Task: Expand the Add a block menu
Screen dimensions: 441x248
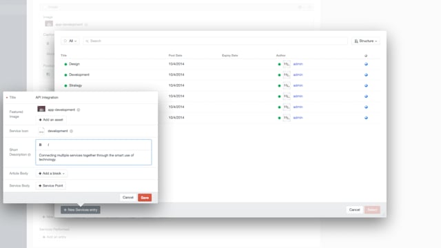Action: [52, 174]
